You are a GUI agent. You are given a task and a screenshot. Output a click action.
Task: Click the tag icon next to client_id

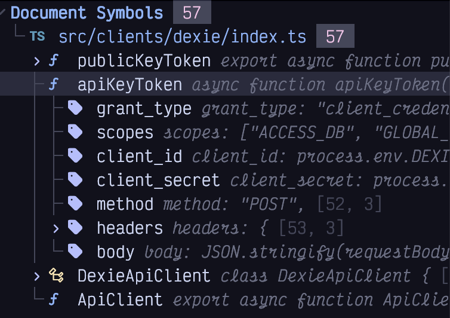(x=75, y=156)
